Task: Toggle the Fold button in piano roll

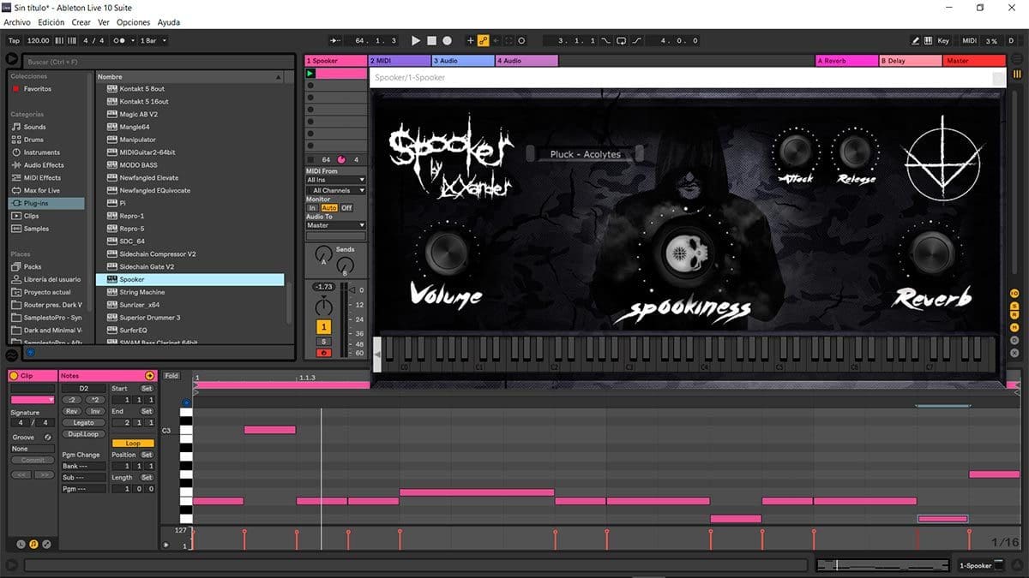Action: click(x=171, y=376)
